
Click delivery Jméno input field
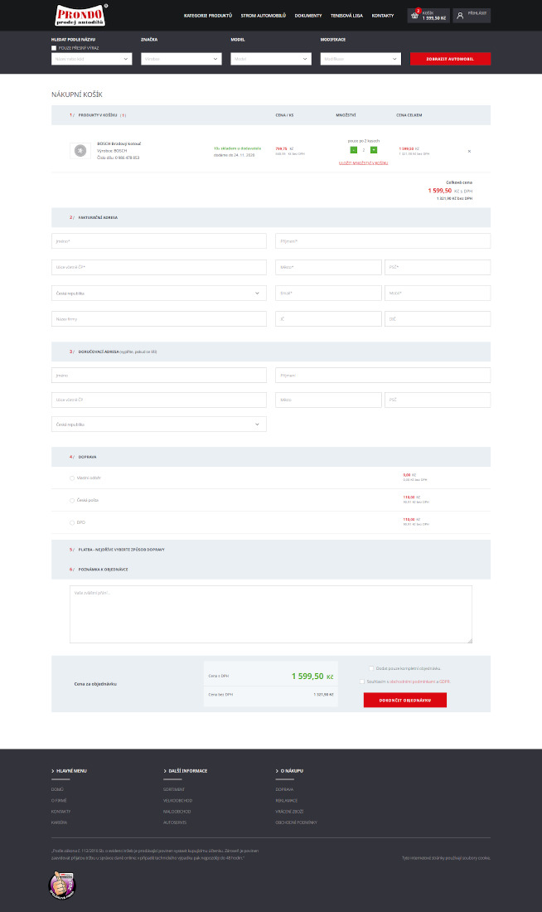point(159,375)
